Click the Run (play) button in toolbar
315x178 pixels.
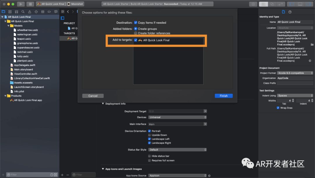(x=21, y=4)
